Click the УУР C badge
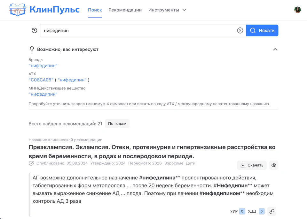The image size is (307, 219). (242, 211)
